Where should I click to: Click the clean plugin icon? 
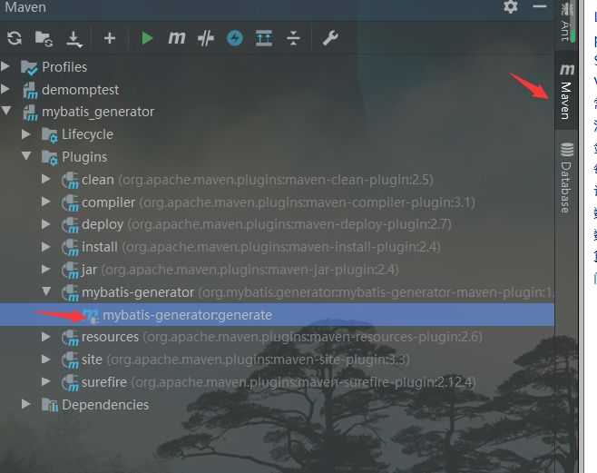pyautogui.click(x=70, y=180)
